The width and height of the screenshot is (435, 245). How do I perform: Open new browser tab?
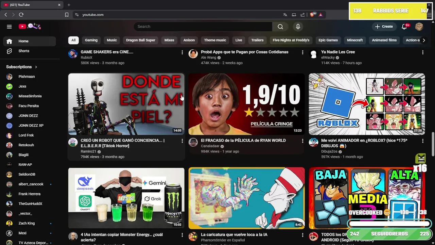tap(69, 5)
